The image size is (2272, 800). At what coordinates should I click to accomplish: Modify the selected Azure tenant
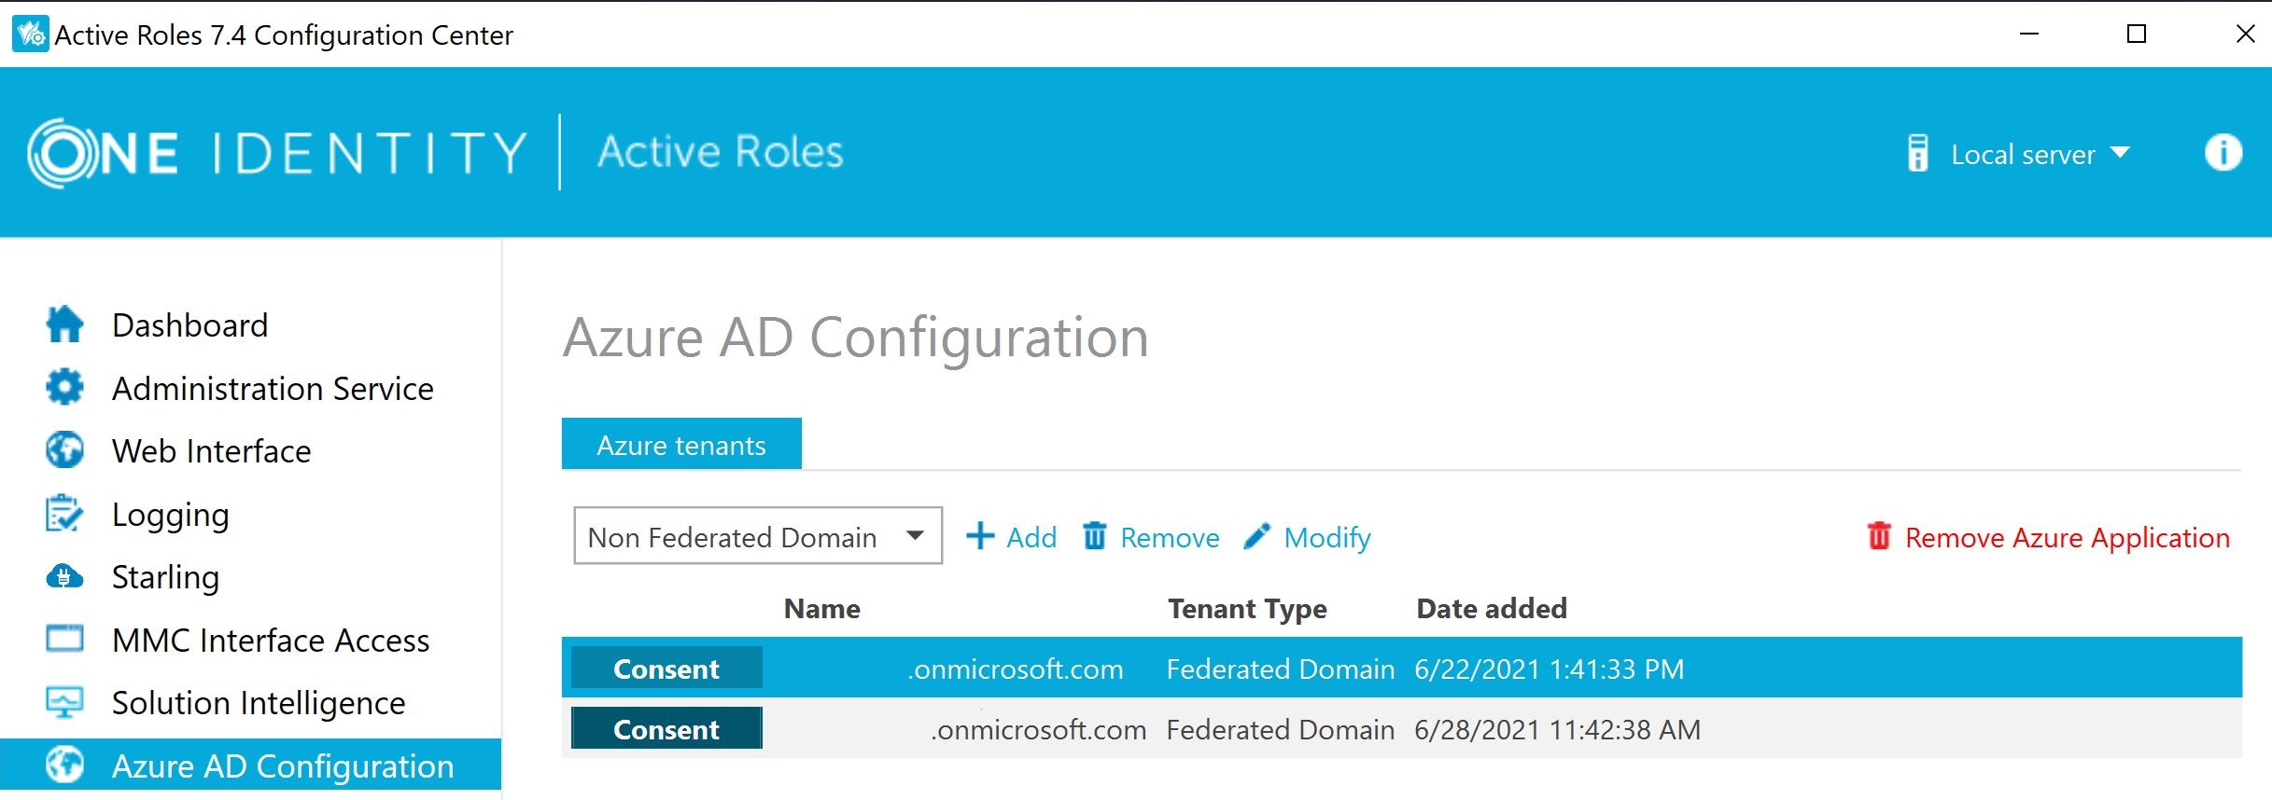pos(1308,537)
